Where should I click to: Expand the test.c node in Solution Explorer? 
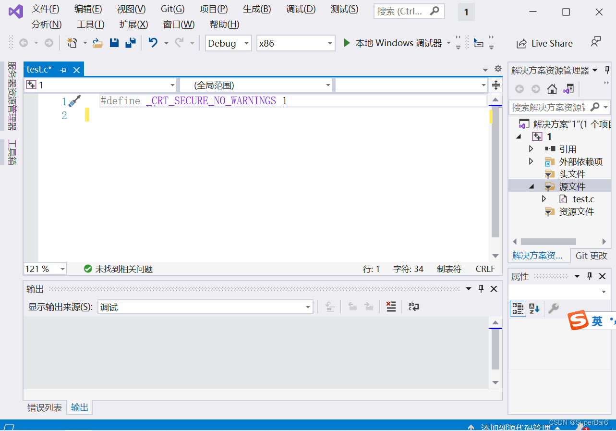pyautogui.click(x=544, y=198)
